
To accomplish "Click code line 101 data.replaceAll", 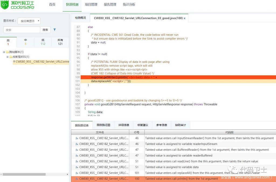I will tap(178, 81).
